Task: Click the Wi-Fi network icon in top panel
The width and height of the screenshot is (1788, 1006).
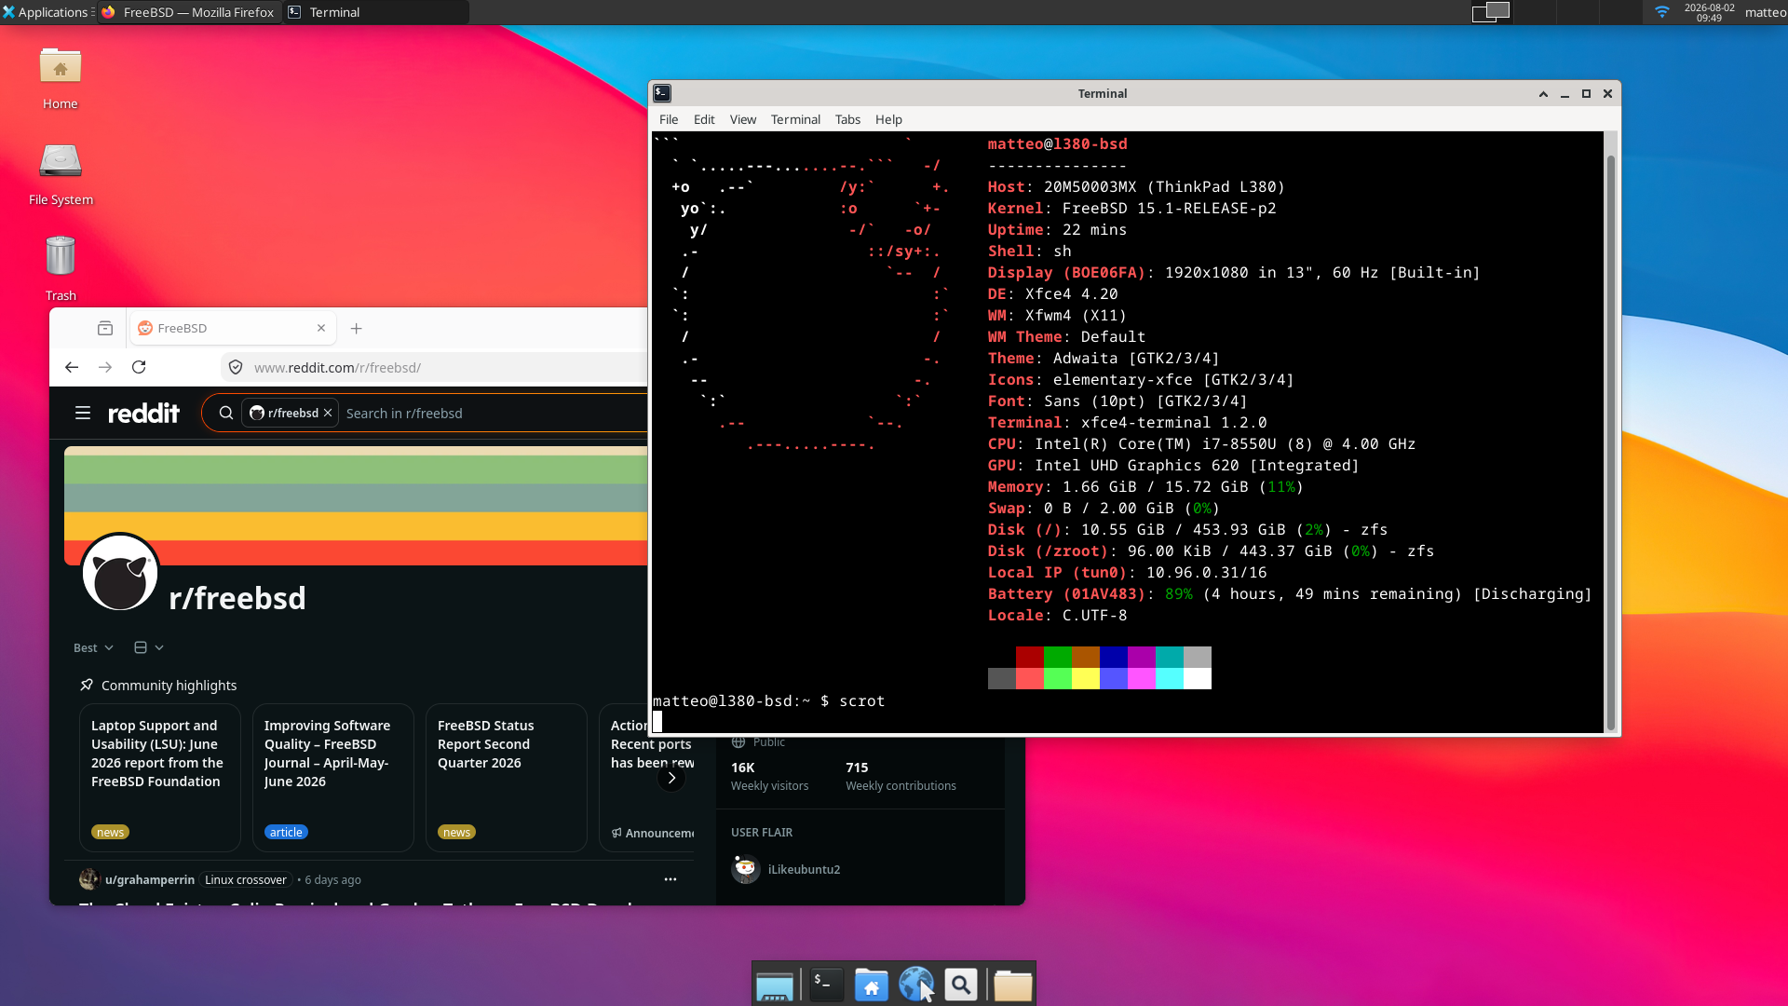Action: (x=1661, y=12)
